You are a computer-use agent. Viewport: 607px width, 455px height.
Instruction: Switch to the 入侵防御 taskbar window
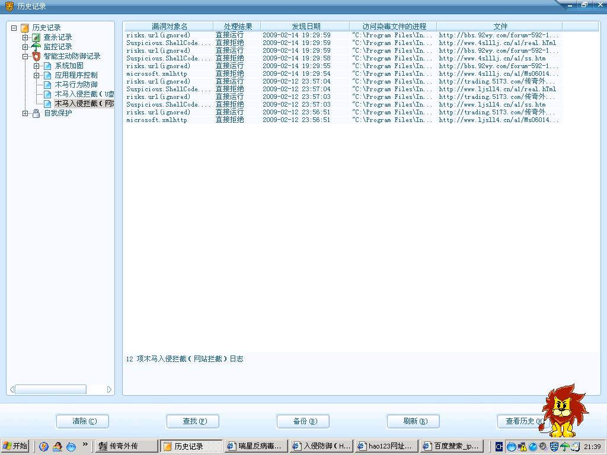[321, 447]
